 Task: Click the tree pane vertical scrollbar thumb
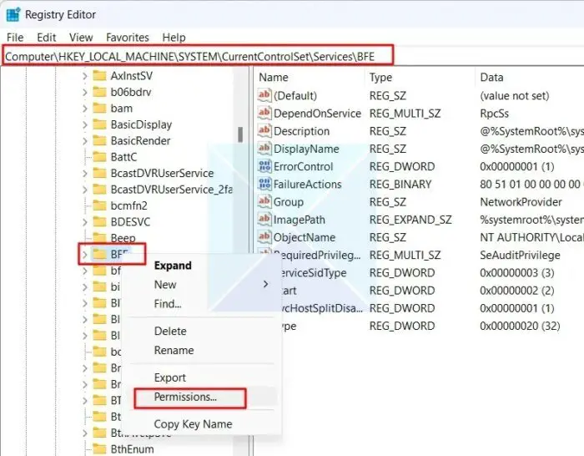pyautogui.click(x=240, y=134)
